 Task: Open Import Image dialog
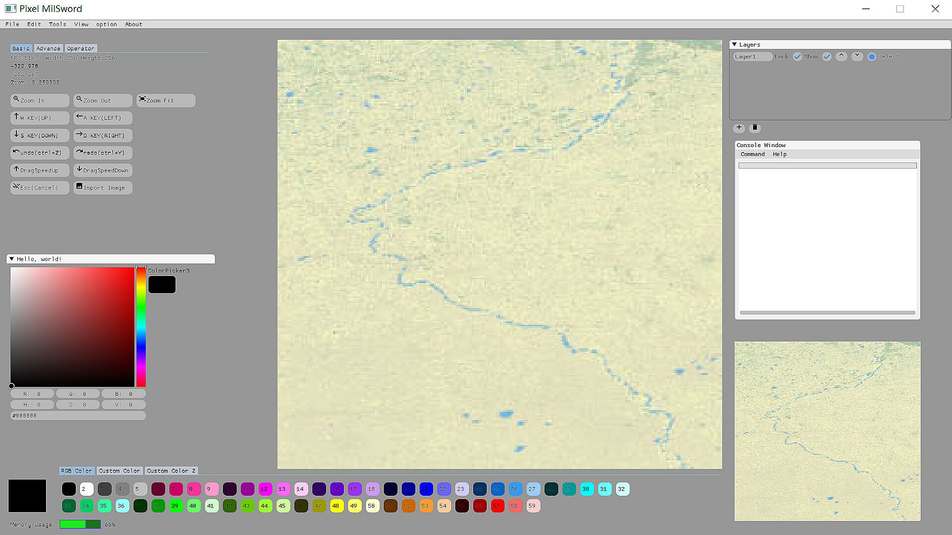[102, 188]
